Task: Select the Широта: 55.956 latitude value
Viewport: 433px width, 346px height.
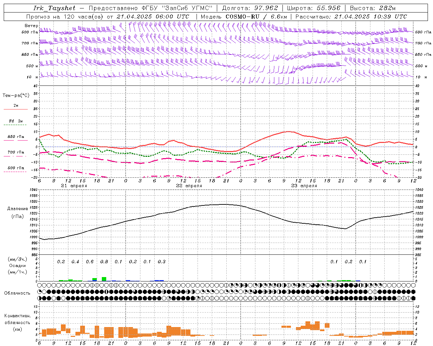Action: point(314,8)
